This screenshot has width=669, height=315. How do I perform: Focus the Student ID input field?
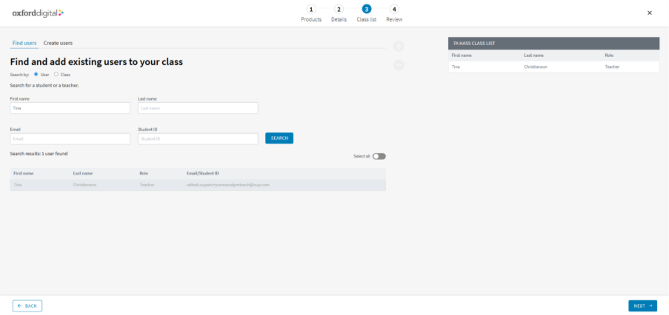[x=198, y=138]
